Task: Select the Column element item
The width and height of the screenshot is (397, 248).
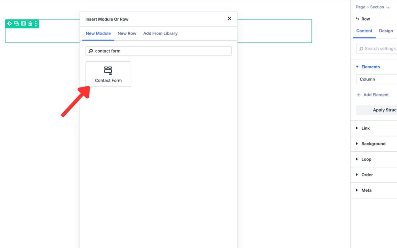Action: (x=376, y=79)
